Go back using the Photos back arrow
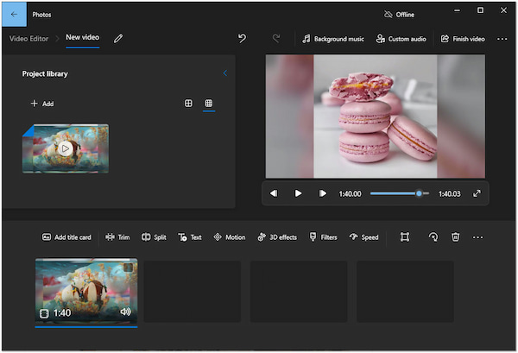Viewport: 518px width, 353px height. [14, 14]
